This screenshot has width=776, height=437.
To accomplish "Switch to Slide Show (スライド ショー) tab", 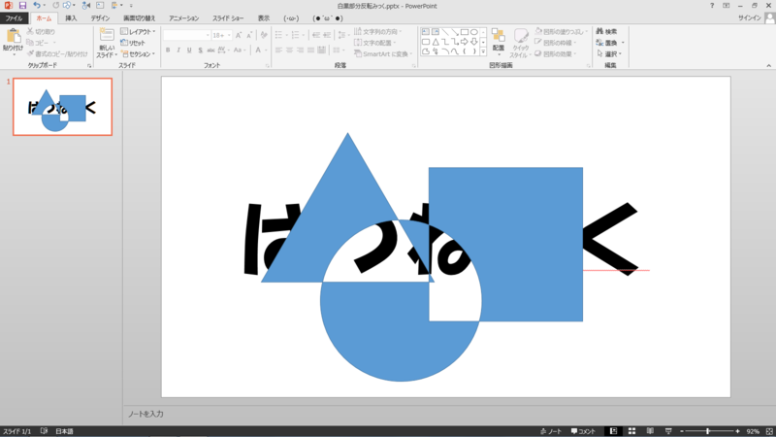I will (228, 18).
